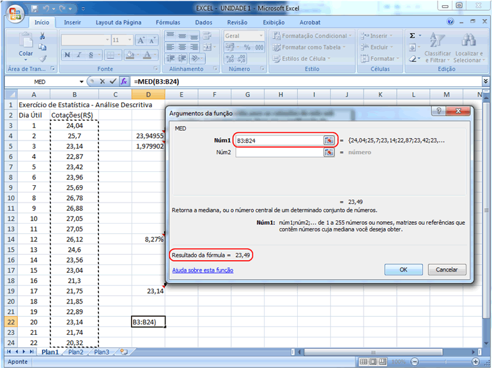The height and width of the screenshot is (368, 492).
Task: Click the AutoSum sigma icon
Action: pos(412,36)
